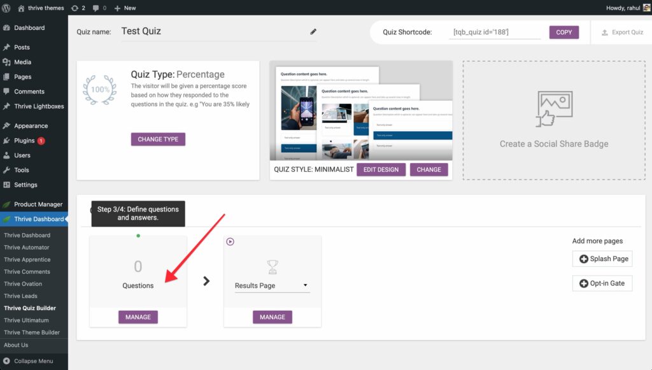Click the quiz shortcode text field
The image size is (652, 370).
(x=494, y=32)
